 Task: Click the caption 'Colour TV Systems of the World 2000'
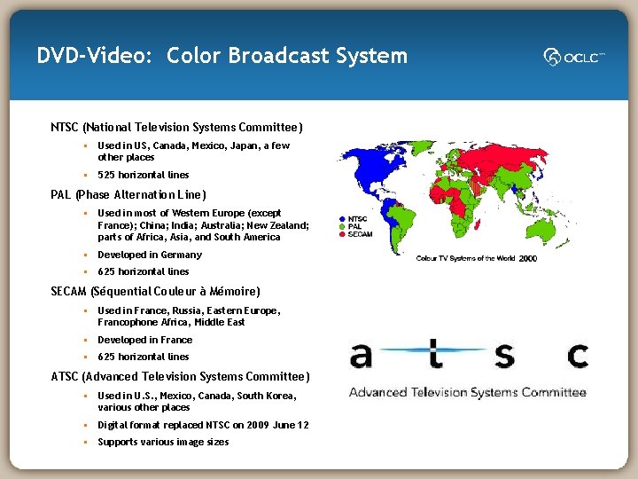(477, 258)
